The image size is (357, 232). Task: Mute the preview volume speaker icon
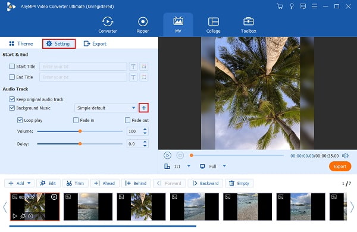tap(345, 156)
